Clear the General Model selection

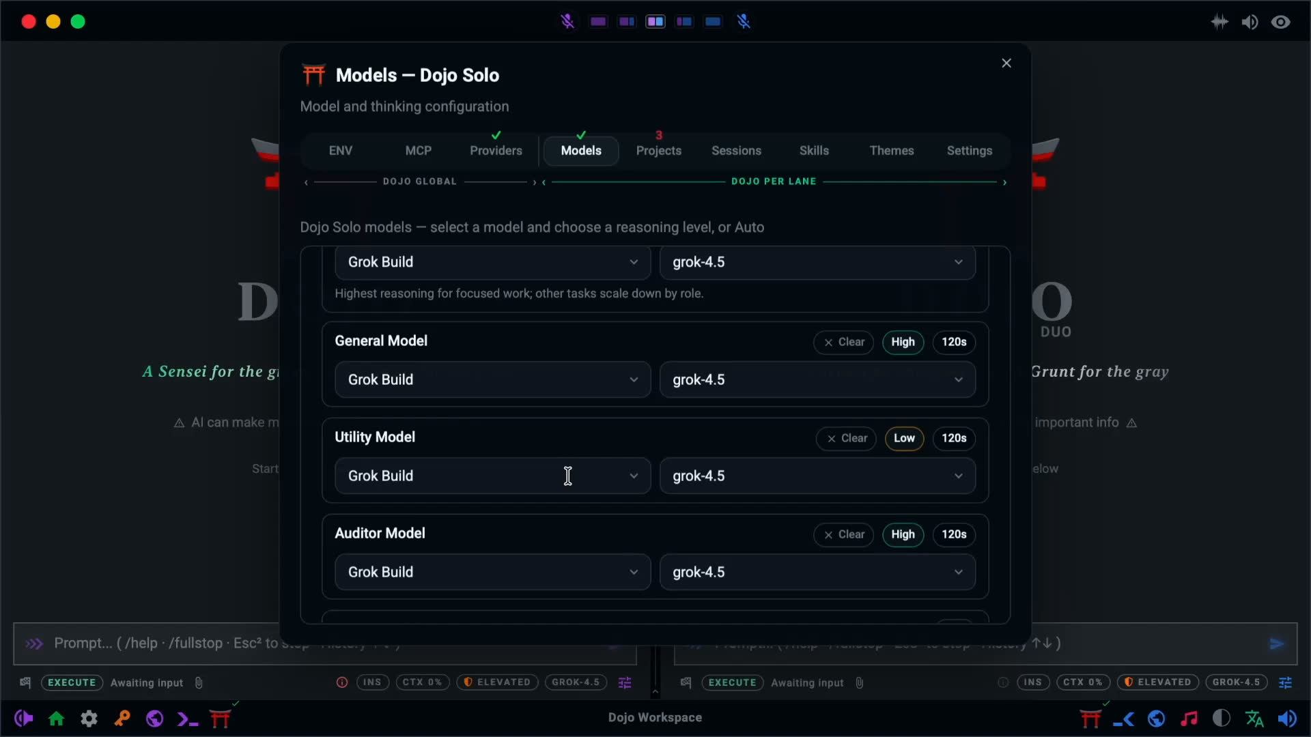843,342
